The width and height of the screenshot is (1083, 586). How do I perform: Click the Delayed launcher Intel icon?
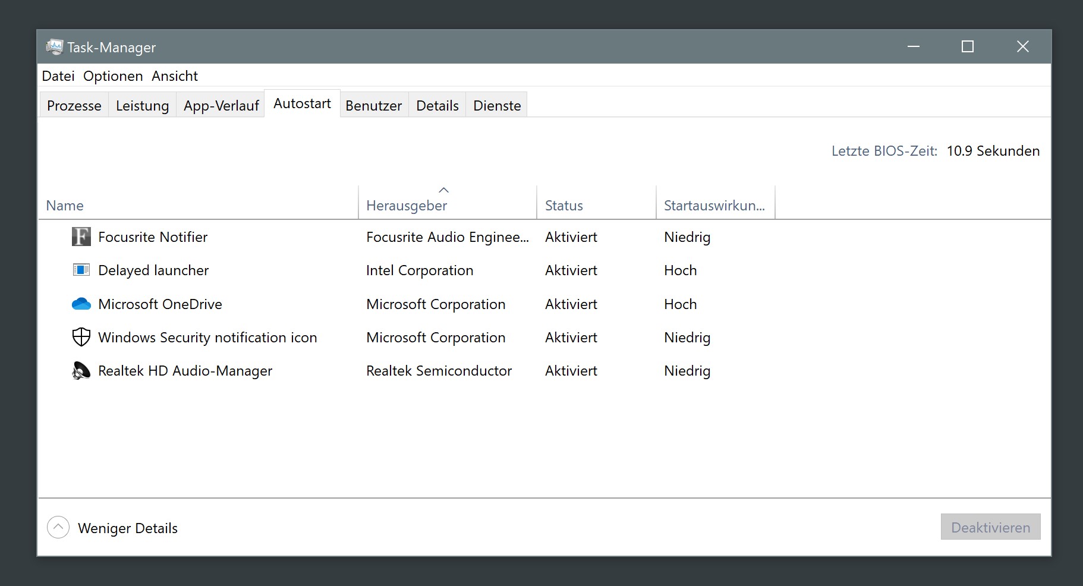[x=81, y=270]
